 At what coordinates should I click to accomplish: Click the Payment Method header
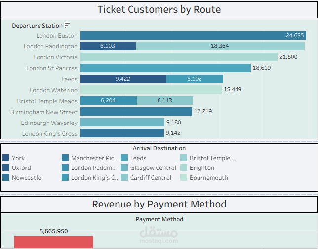[159, 219]
